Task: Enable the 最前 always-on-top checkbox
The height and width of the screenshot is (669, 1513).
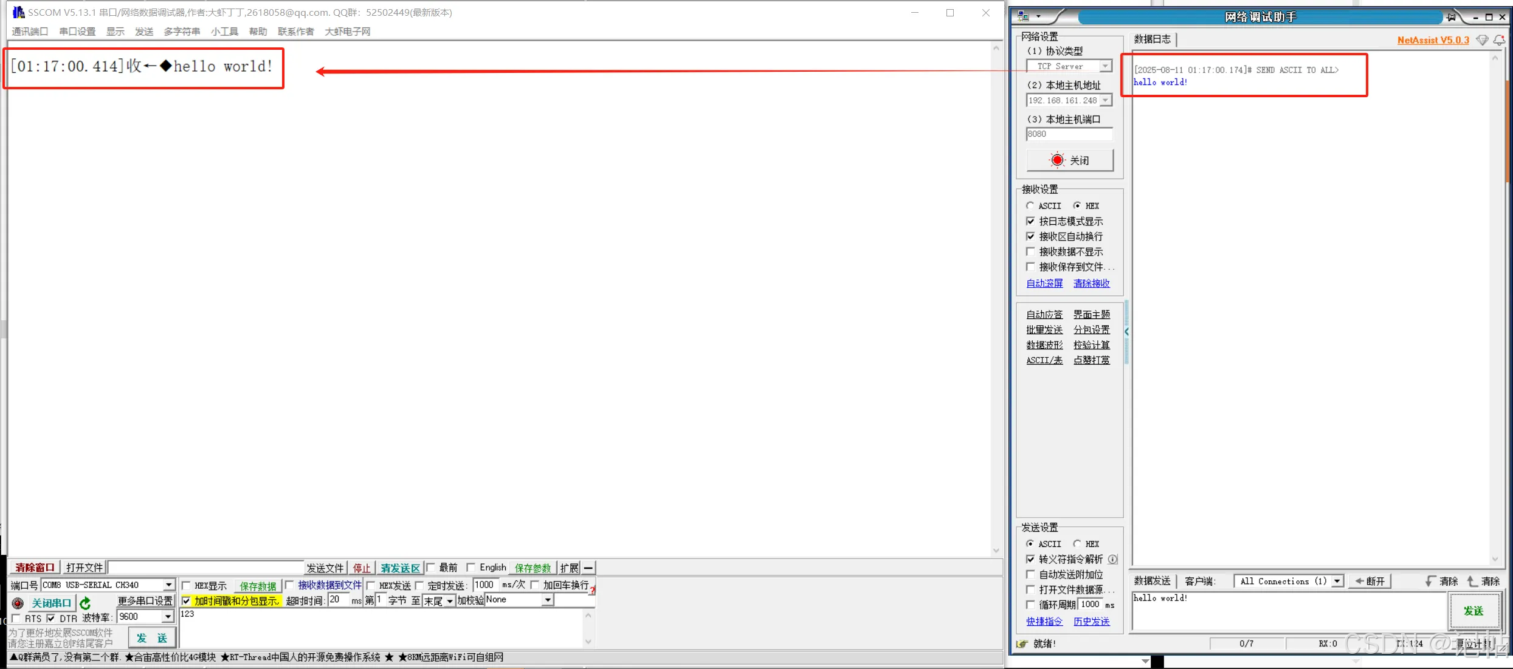Action: (x=431, y=568)
